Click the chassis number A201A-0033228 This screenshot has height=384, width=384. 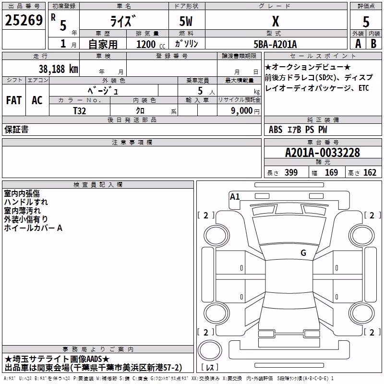323,153
